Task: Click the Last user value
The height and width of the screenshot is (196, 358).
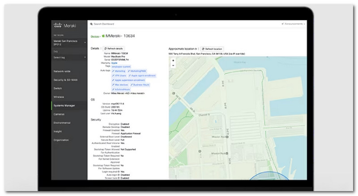Action: pos(116,113)
